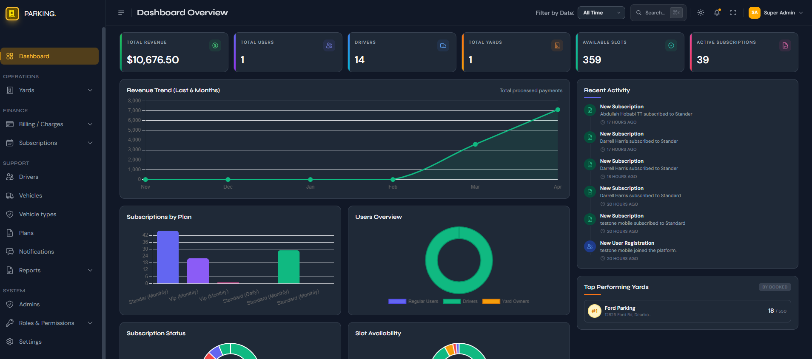
Task: Toggle Regular Users legend color swatch
Action: tap(397, 302)
